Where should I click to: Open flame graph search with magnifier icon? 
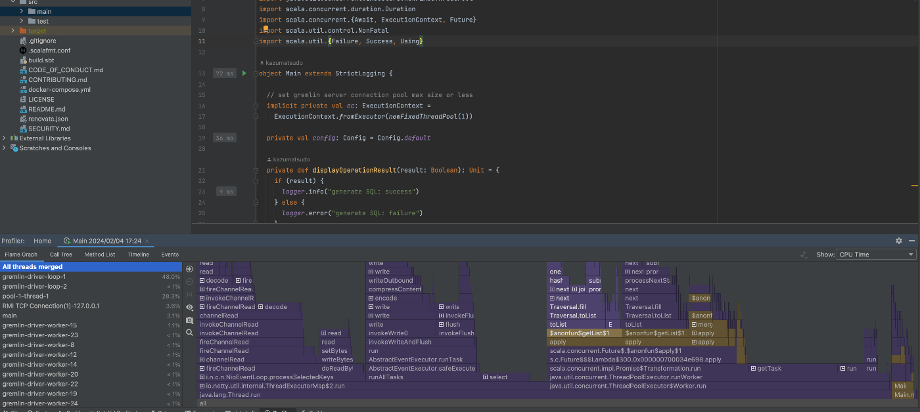tap(190, 333)
